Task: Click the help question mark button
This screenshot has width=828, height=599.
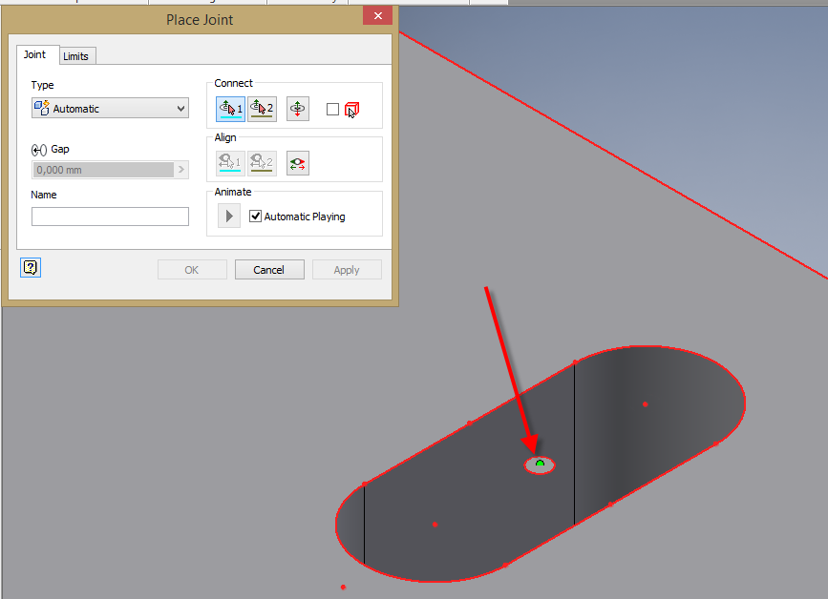Action: (x=30, y=267)
